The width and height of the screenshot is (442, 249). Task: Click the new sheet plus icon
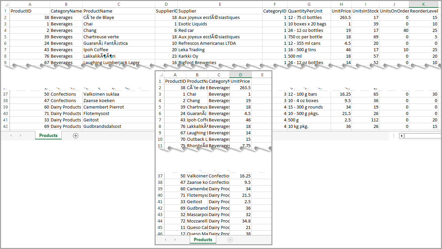point(76,135)
